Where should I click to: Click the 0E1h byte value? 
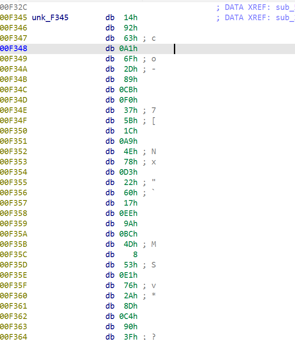128,275
